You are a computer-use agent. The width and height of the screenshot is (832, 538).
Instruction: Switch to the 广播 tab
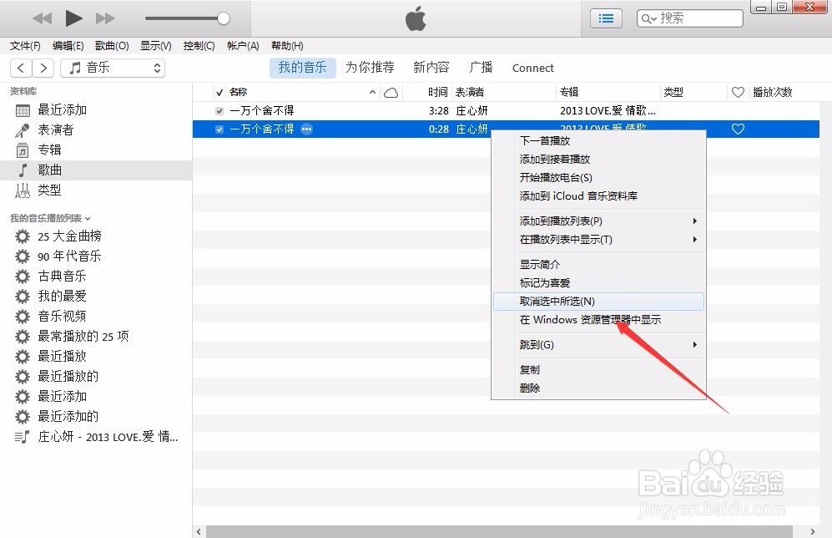(481, 68)
